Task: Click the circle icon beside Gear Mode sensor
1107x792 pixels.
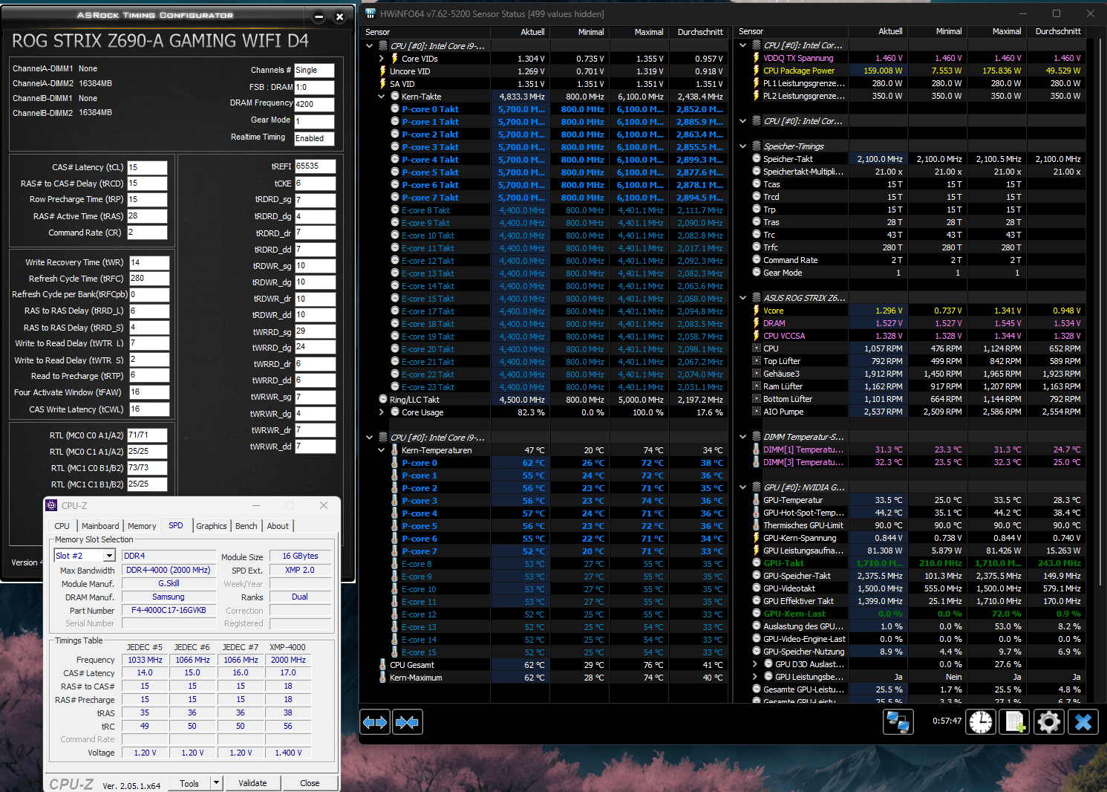Action: coord(757,272)
